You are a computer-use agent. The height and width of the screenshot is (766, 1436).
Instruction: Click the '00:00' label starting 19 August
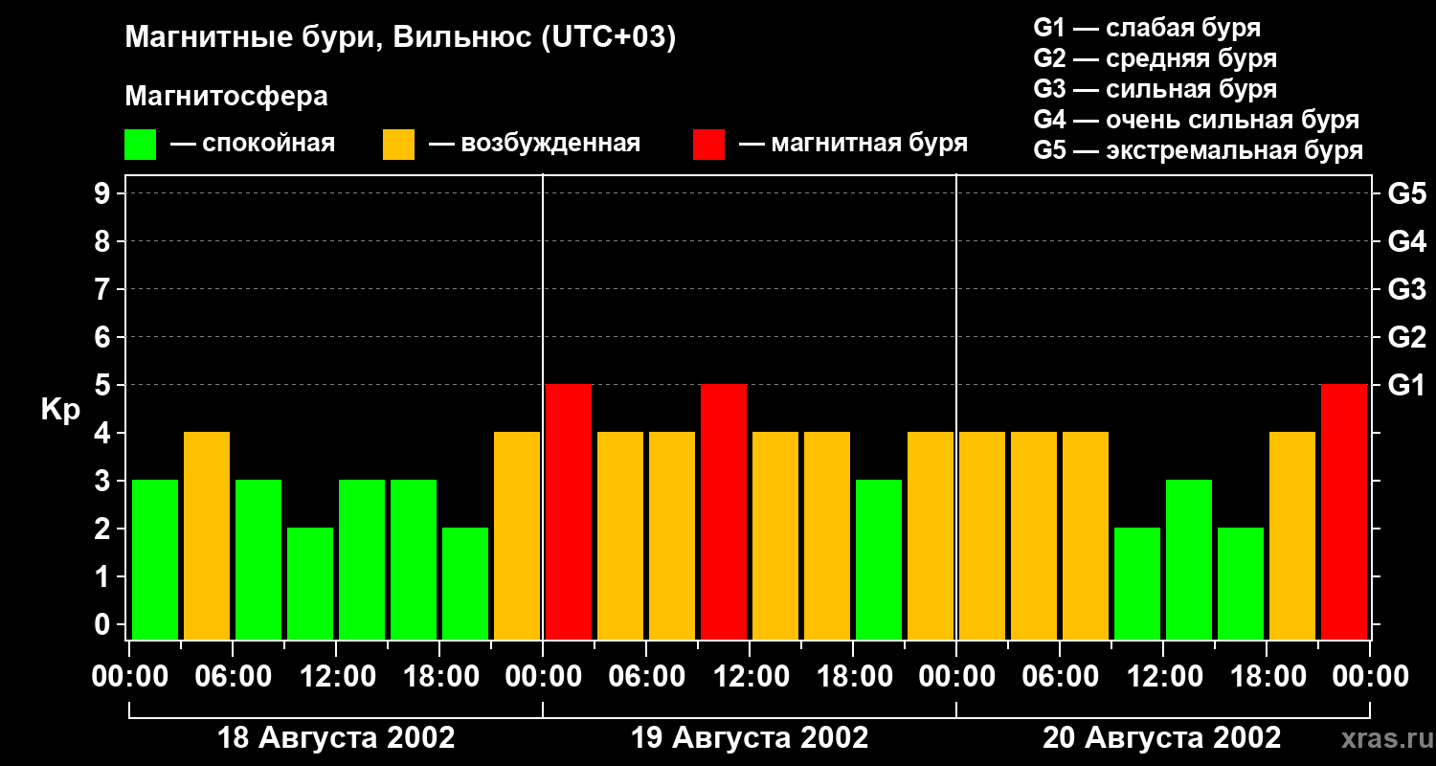click(x=543, y=677)
